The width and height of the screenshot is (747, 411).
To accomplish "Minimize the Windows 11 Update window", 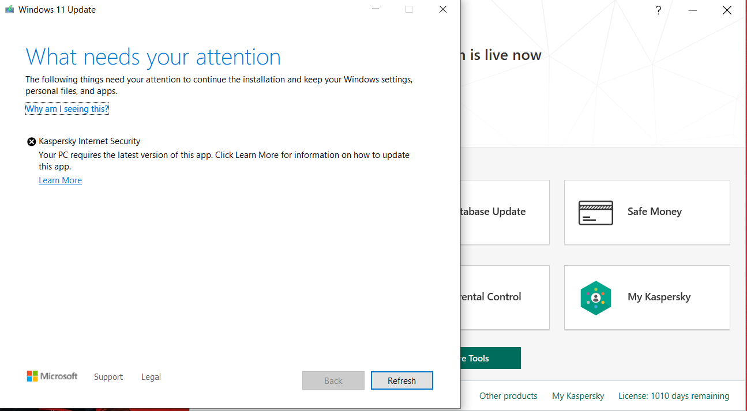I will click(375, 9).
